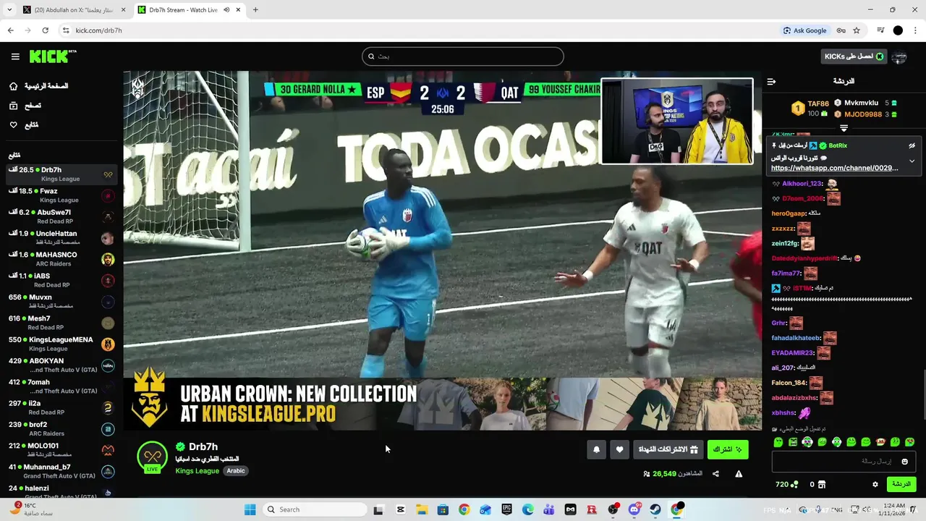Collapse the chat panel with arrow icon
This screenshot has height=521, width=926.
point(771,82)
